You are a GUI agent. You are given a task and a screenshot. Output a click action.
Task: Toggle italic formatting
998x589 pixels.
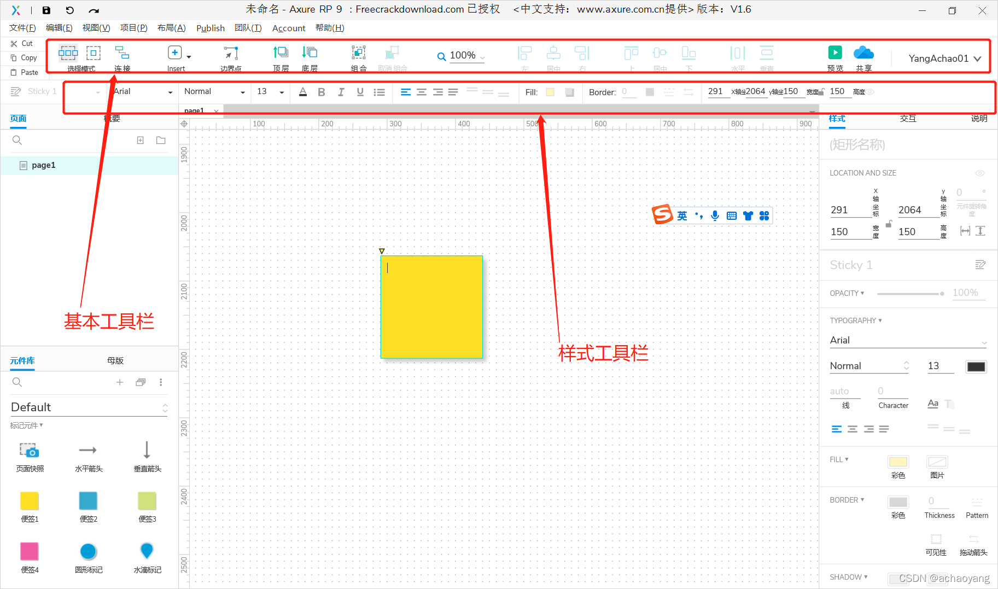pos(341,92)
